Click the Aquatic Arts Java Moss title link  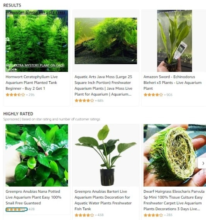103,86
